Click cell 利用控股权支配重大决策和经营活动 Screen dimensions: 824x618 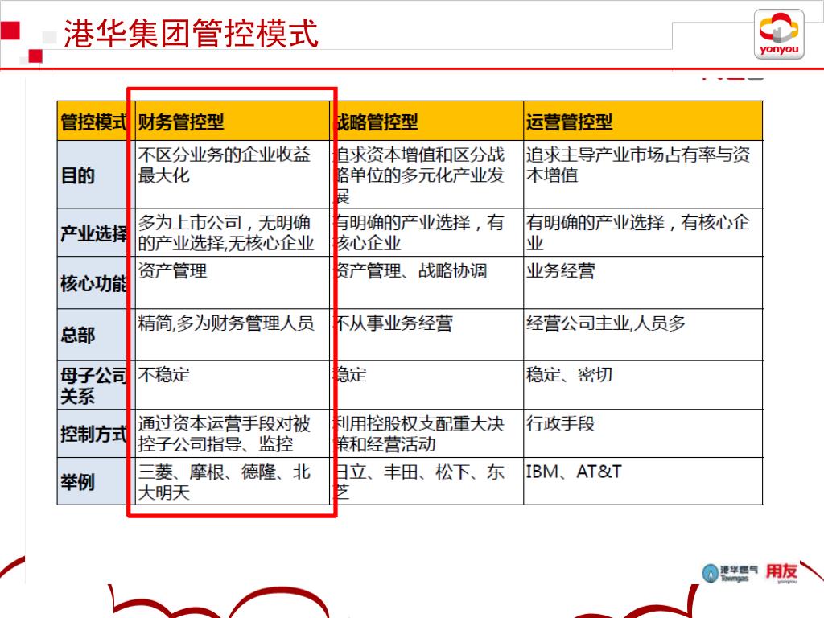click(426, 434)
